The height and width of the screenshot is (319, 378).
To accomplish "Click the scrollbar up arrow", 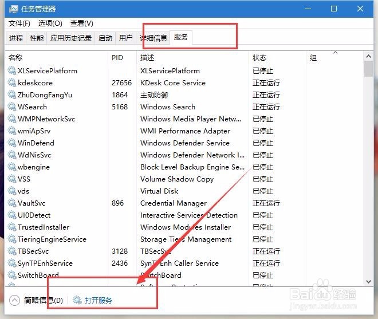I will coord(368,57).
